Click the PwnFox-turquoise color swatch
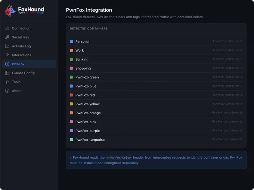The image size is (254, 190). pos(71,140)
